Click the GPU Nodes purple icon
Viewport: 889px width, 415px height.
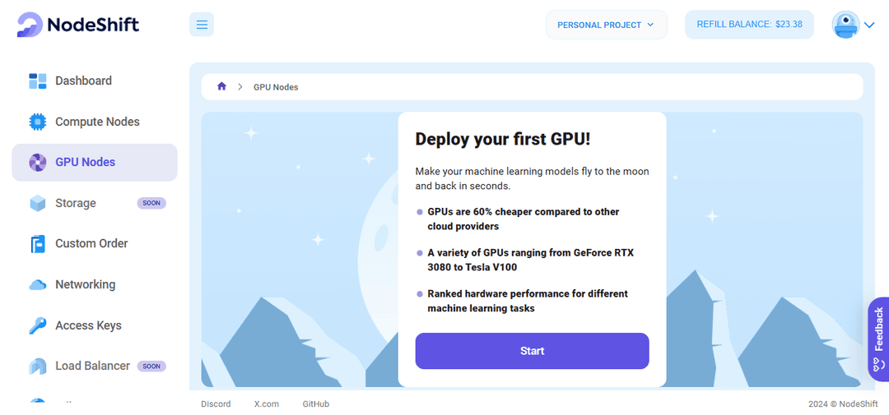37,163
